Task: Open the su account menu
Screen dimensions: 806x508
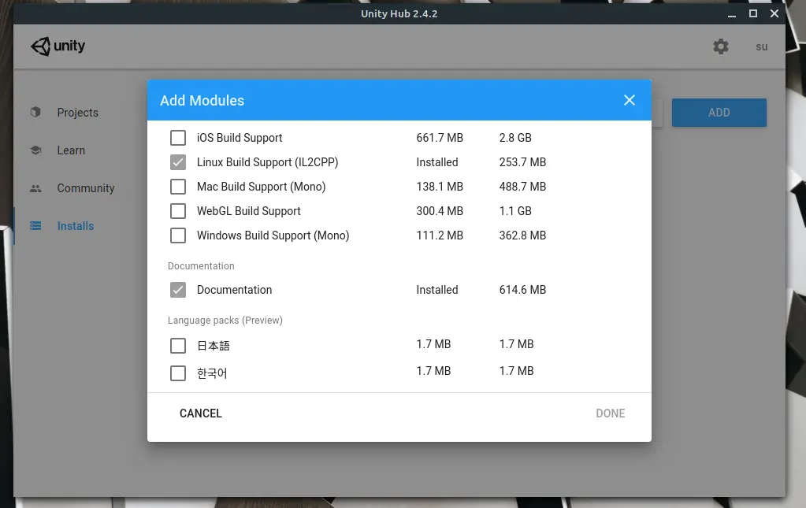Action: pyautogui.click(x=761, y=46)
